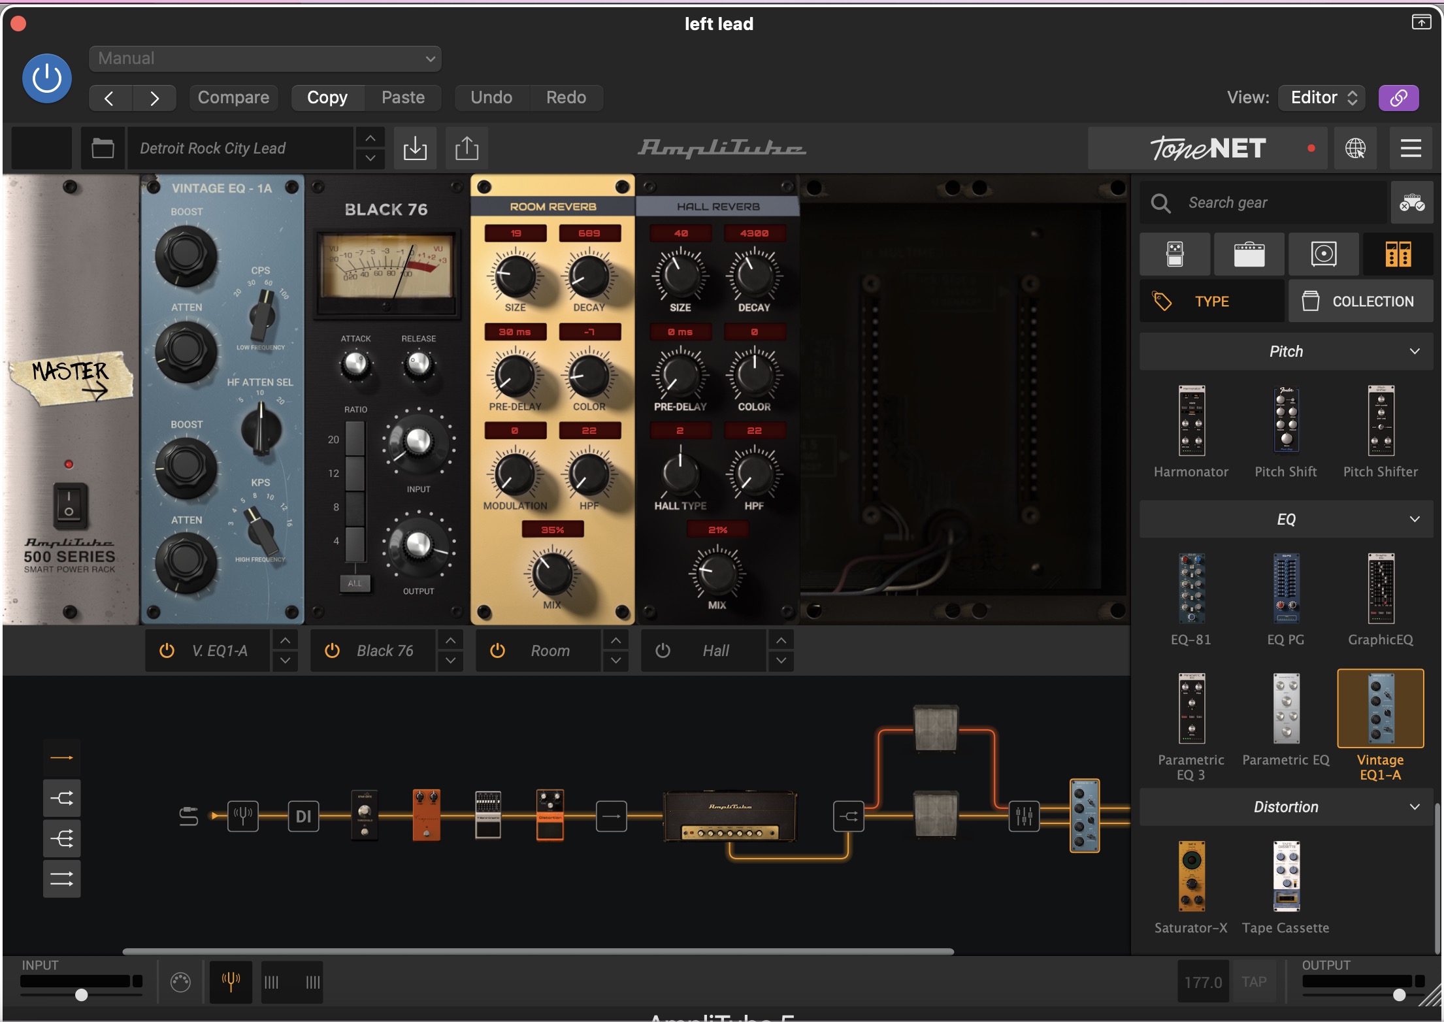
Task: Flip the 500 Series rack power switch
Action: 69,505
